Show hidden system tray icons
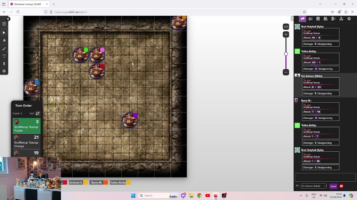This screenshot has height=200, width=357. [301, 196]
